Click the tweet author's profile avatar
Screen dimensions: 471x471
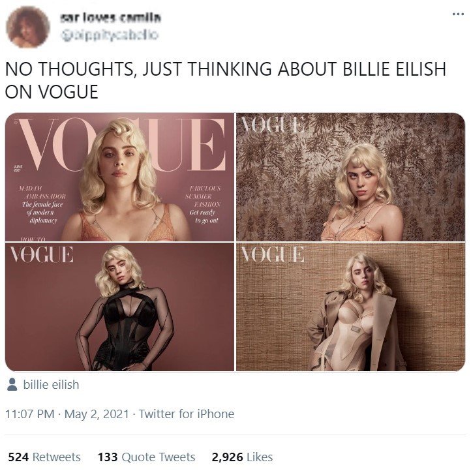pyautogui.click(x=28, y=27)
